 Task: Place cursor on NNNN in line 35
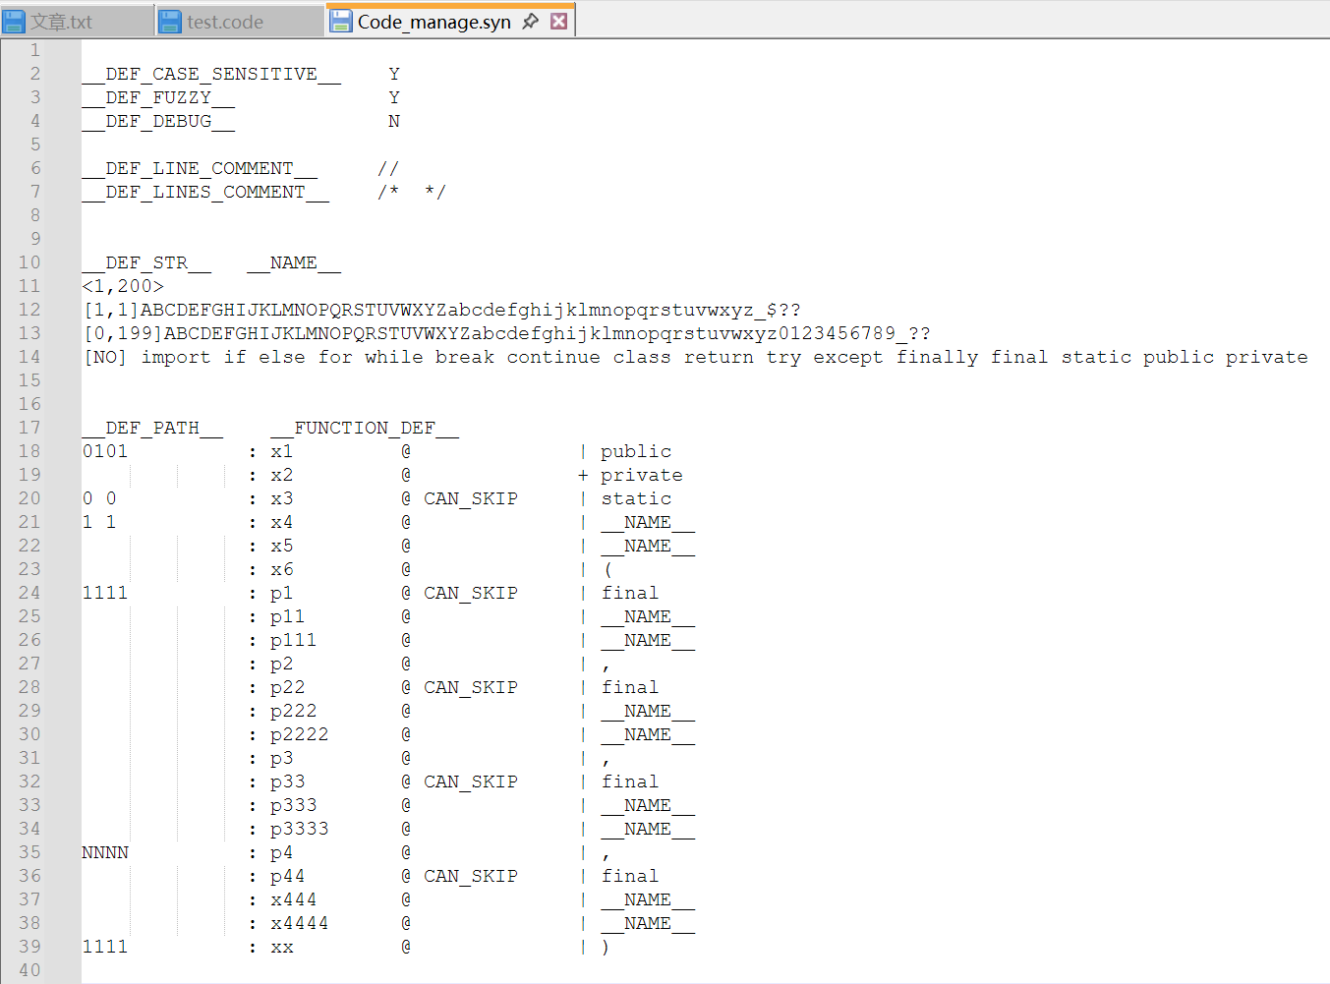(105, 852)
